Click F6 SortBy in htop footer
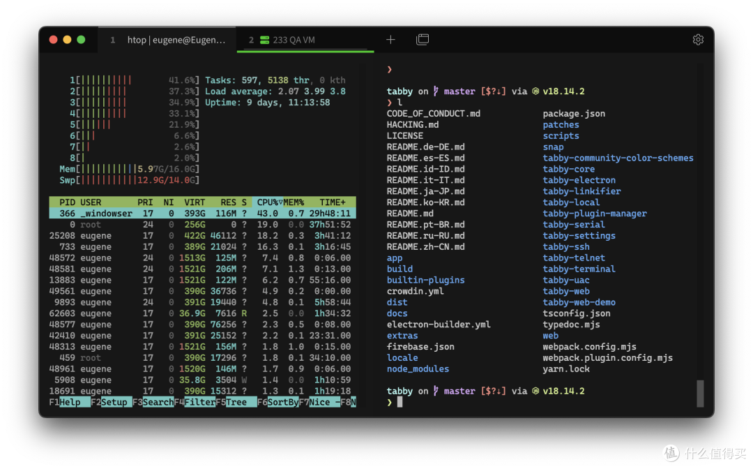753x469 pixels. pyautogui.click(x=277, y=402)
